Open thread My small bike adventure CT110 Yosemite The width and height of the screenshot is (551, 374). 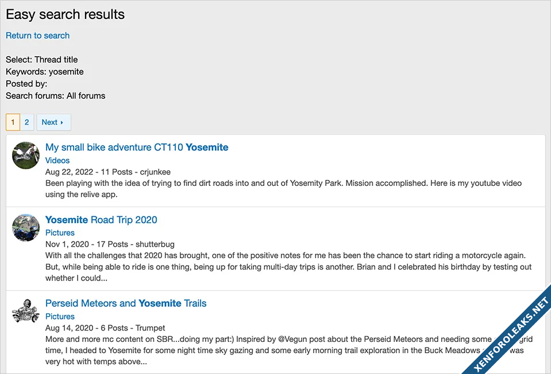pyautogui.click(x=137, y=147)
